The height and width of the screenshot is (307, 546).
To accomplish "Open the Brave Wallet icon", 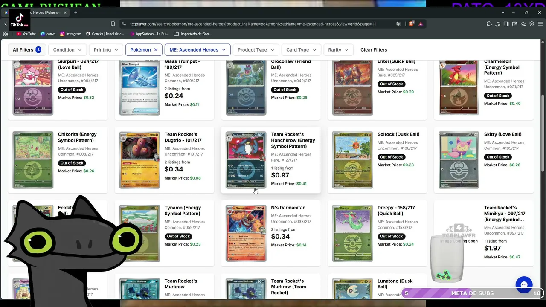I will coord(514,24).
